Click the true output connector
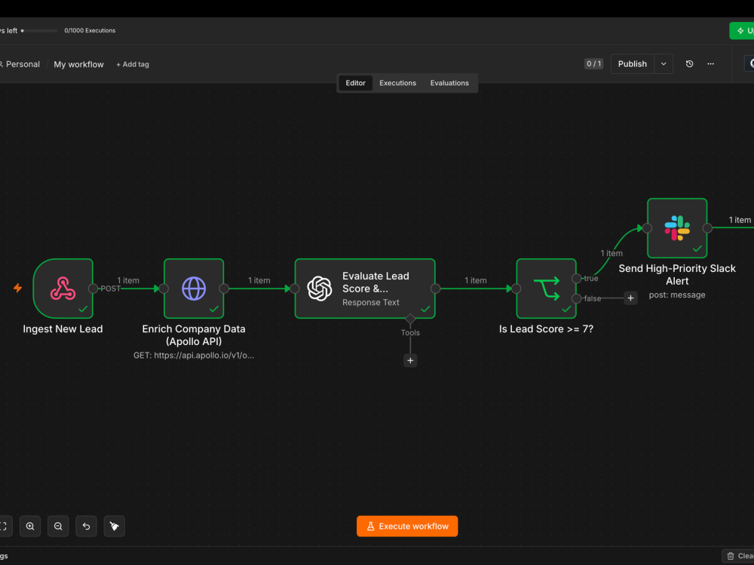Screen dimensions: 754x565 point(577,279)
